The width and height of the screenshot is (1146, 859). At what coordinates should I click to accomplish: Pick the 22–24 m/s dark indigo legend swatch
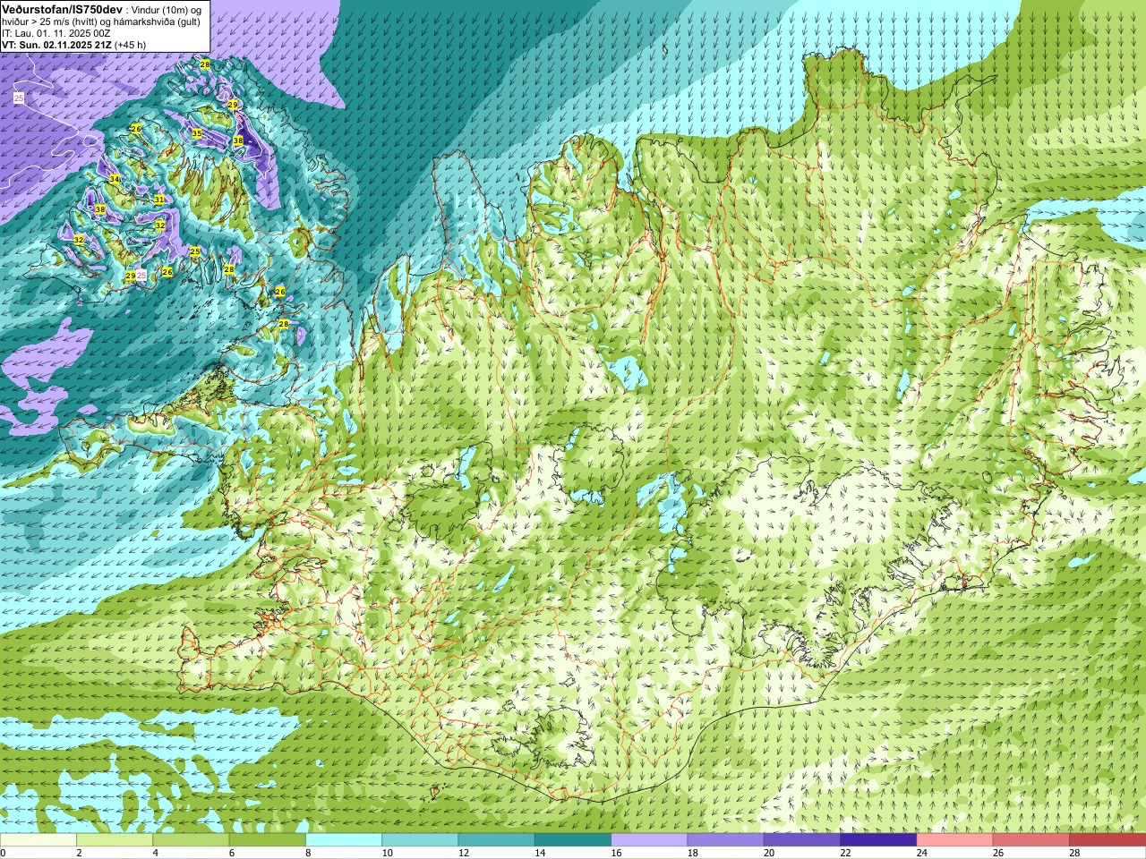pos(878,840)
